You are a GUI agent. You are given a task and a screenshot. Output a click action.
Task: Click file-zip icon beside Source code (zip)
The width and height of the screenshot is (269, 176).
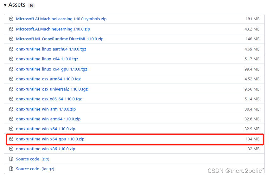11,159
